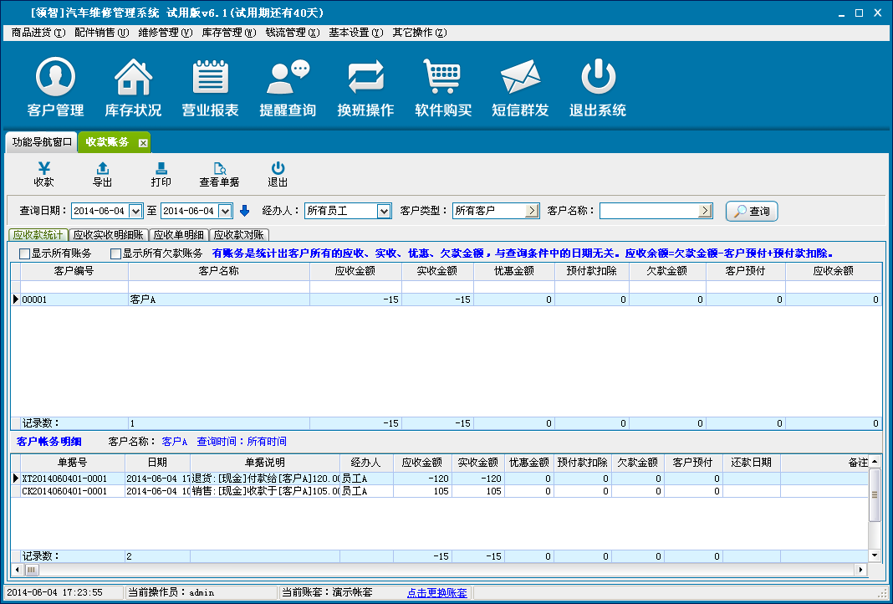The image size is (893, 604).
Task: Click the 客户名称 input field
Action: pyautogui.click(x=649, y=212)
